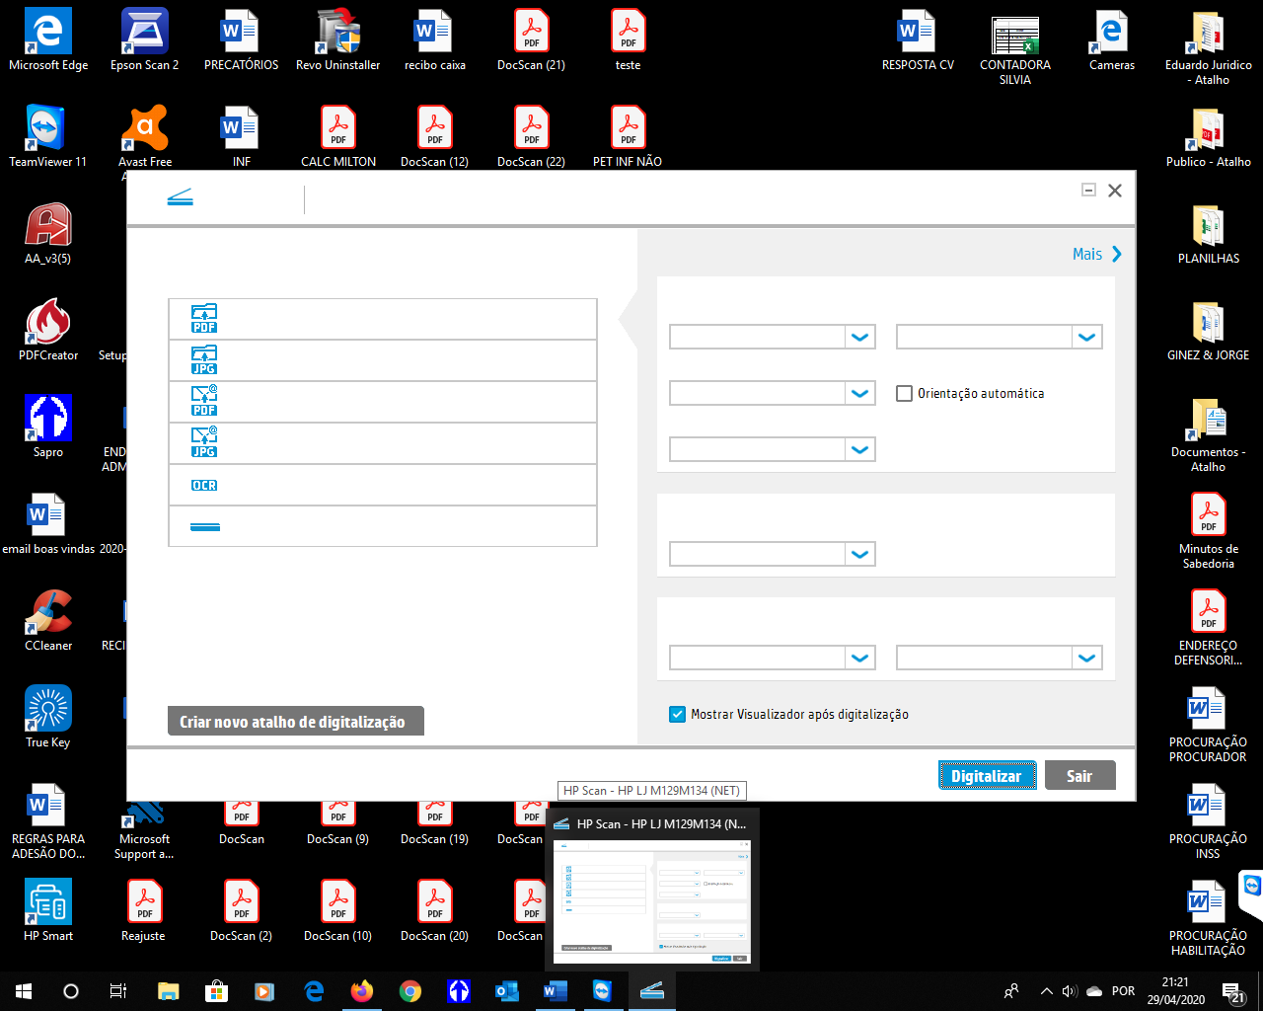This screenshot has height=1011, width=1263.
Task: Click the Word icon in the taskbar
Action: coord(556,990)
